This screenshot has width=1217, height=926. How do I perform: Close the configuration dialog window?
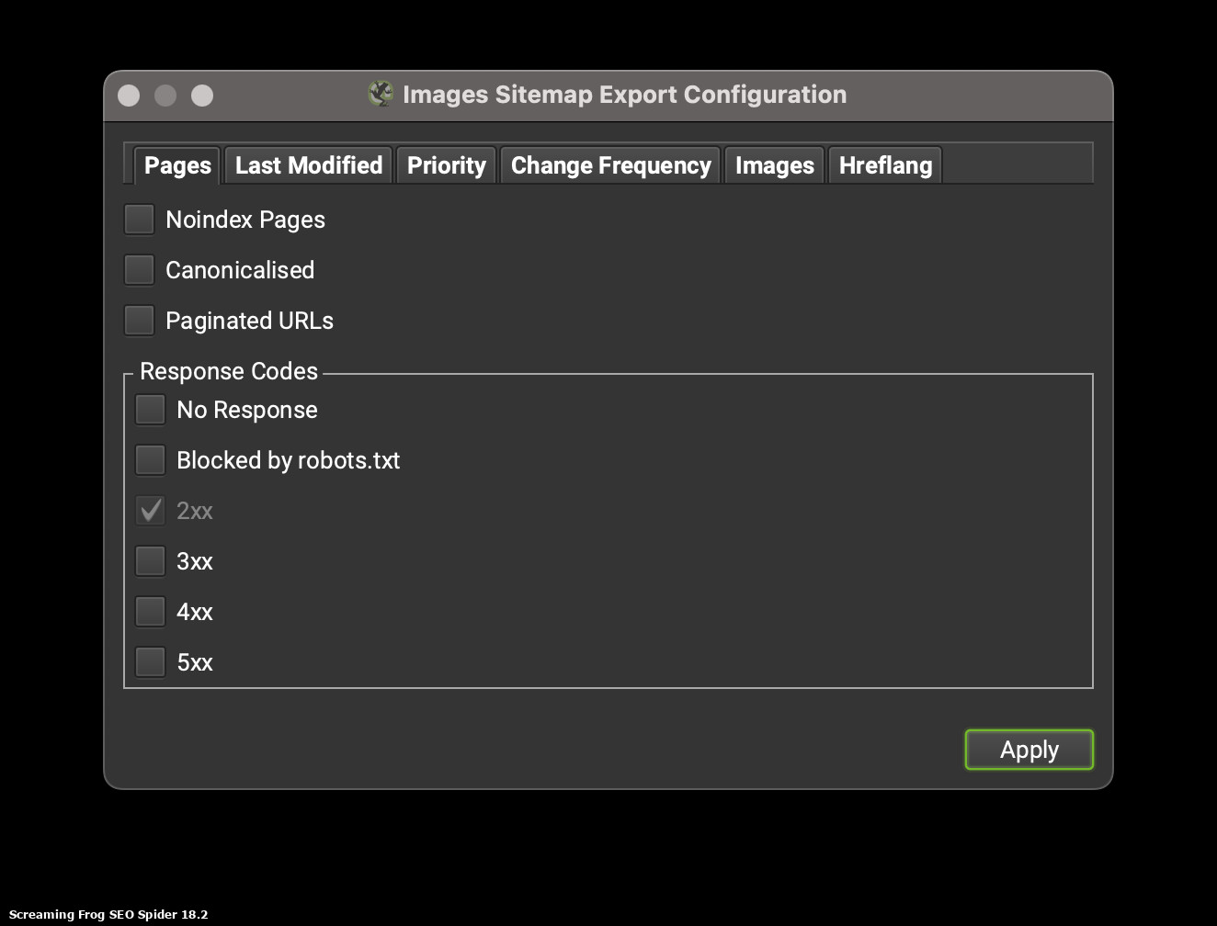click(x=129, y=96)
